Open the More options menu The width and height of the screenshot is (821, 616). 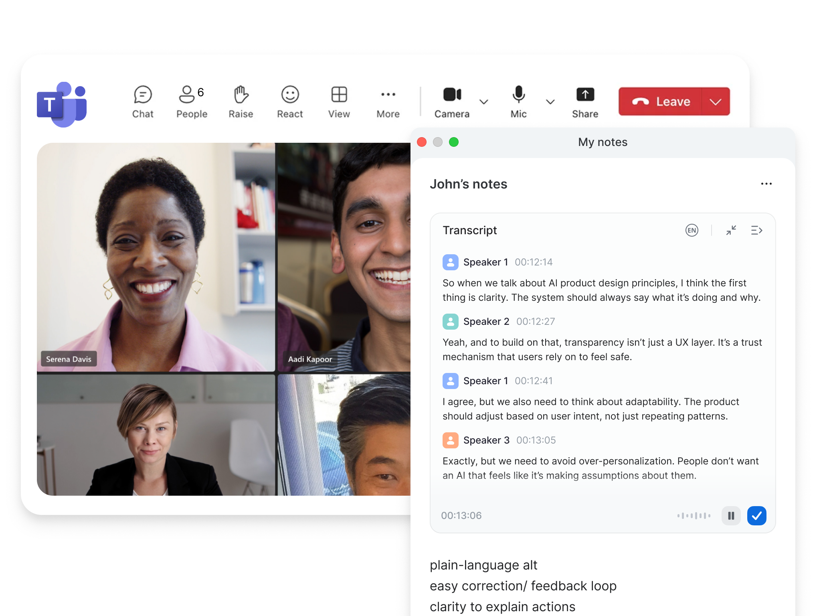coord(388,101)
